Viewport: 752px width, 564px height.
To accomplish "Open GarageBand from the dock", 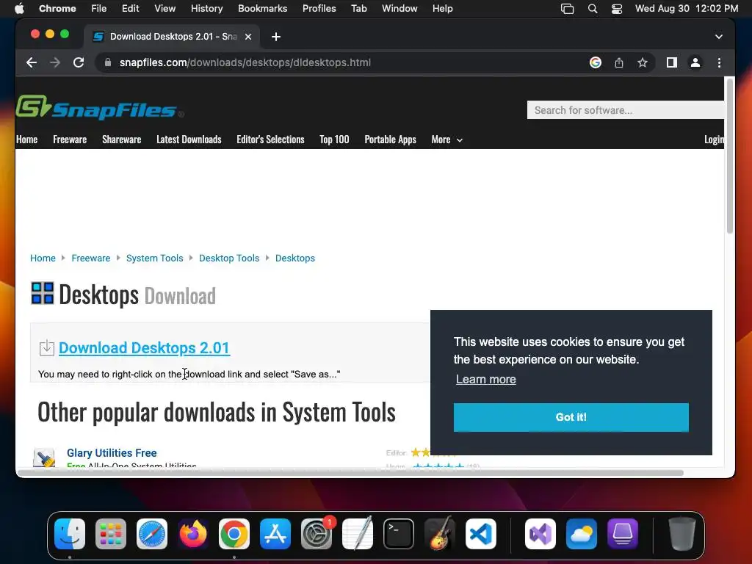I will click(x=440, y=534).
